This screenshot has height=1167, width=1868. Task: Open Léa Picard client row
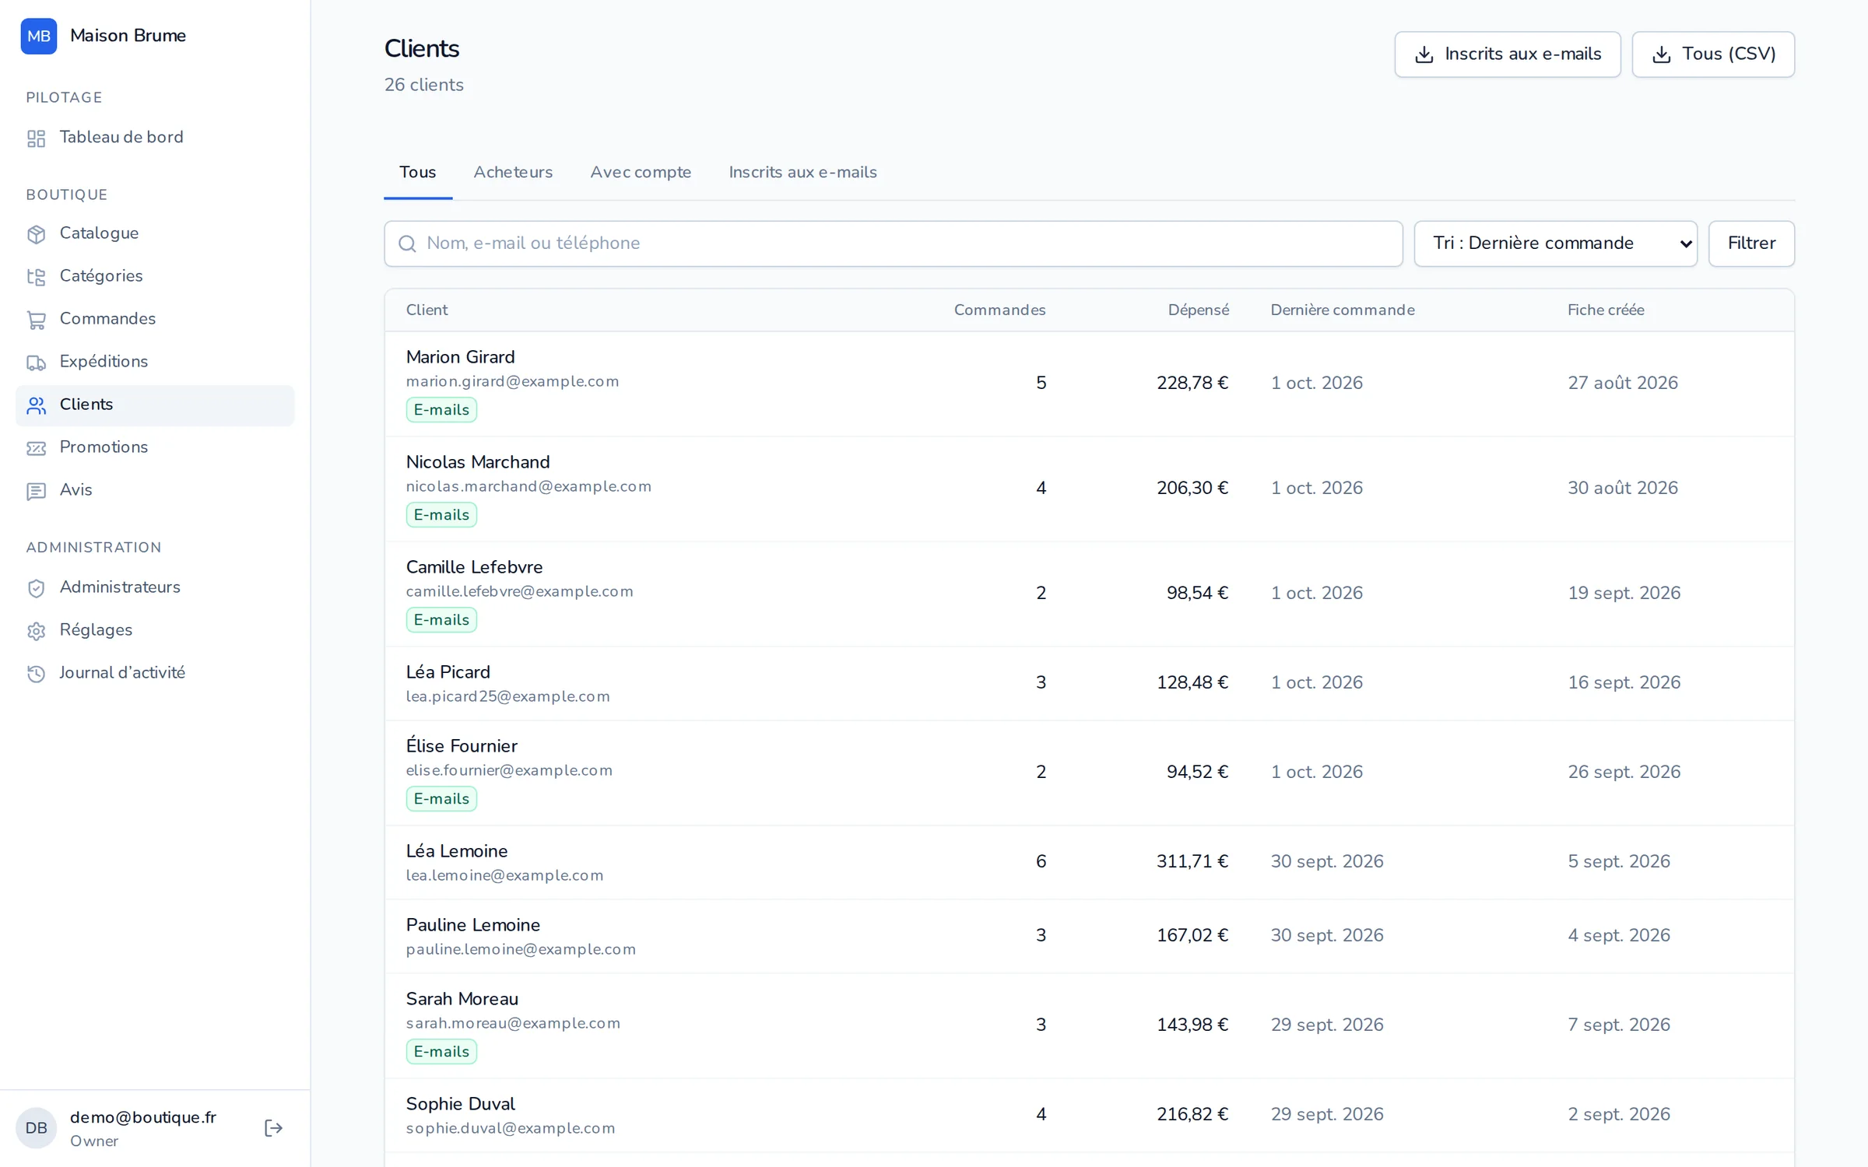pos(1089,683)
